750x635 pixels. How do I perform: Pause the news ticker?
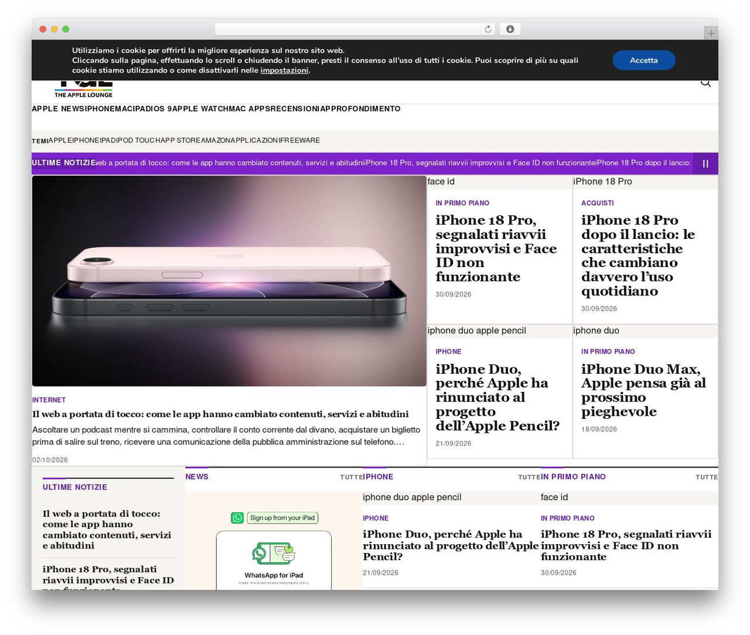(705, 163)
